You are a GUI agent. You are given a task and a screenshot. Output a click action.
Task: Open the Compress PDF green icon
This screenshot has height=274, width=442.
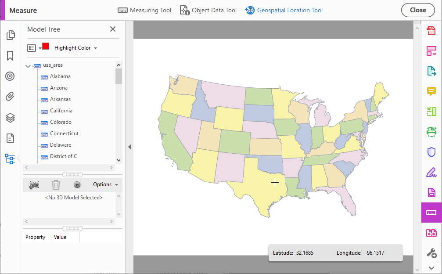(x=431, y=112)
